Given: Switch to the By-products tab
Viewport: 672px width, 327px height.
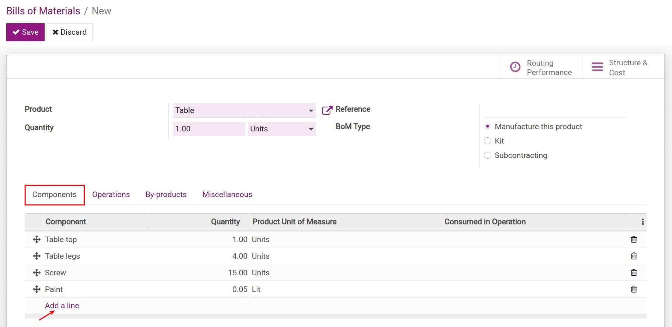Looking at the screenshot, I should [166, 195].
